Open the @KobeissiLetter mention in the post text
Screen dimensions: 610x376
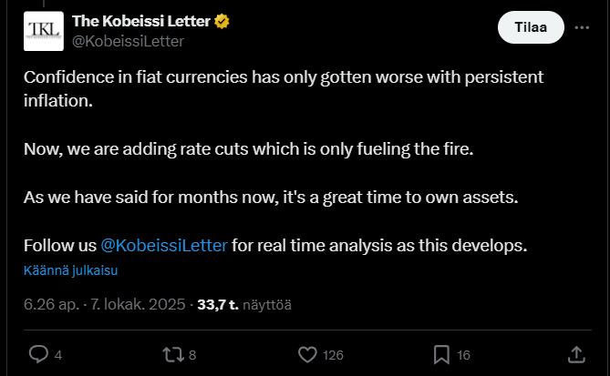[163, 246]
